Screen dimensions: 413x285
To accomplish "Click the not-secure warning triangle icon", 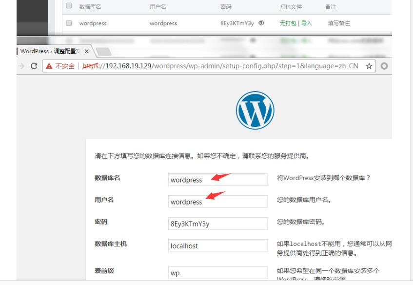I will coord(49,66).
